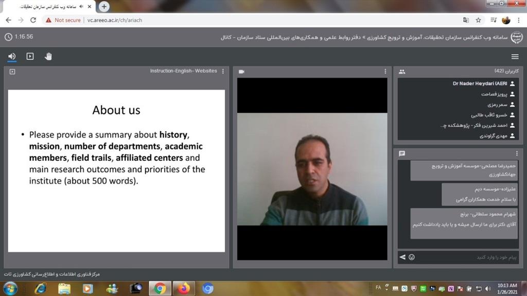Click the presentation icon left of the slide panel header
527x296 pixels.
pos(12,72)
